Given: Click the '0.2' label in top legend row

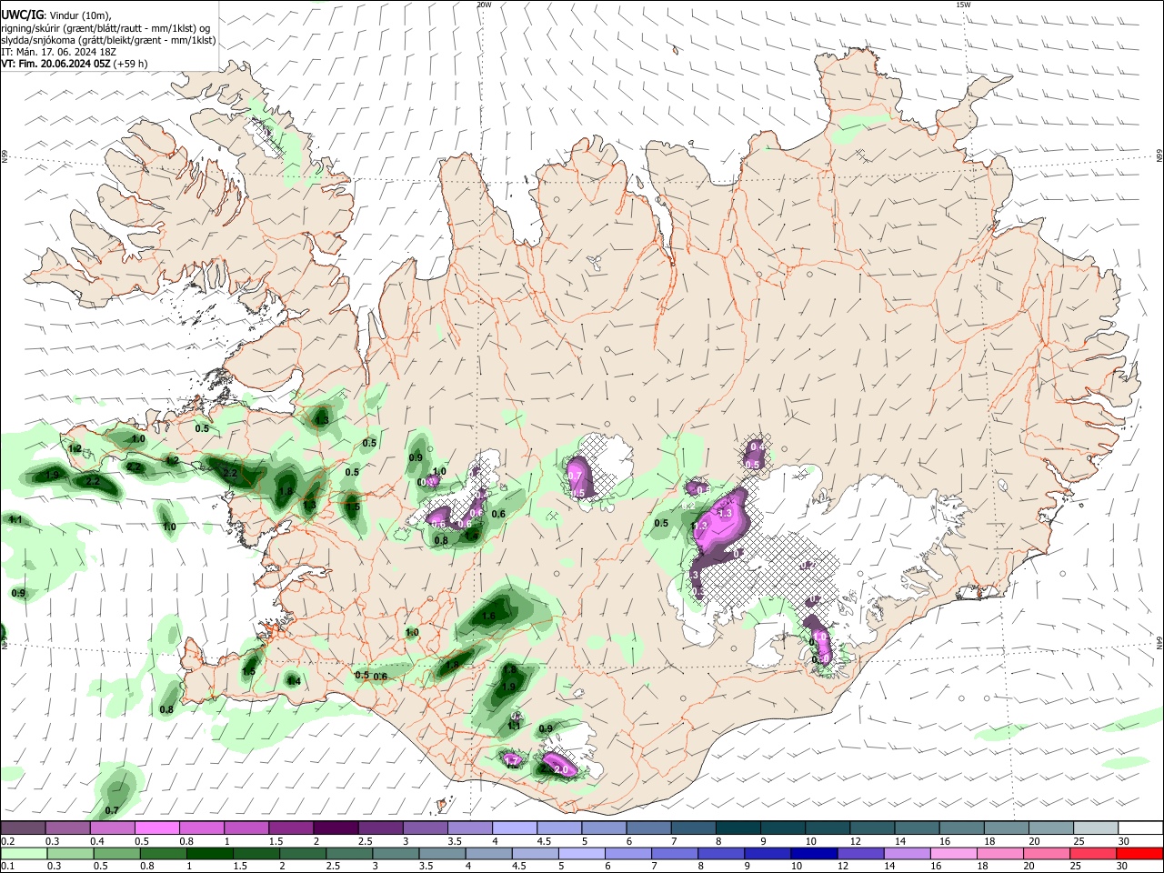Looking at the screenshot, I should click(7, 841).
